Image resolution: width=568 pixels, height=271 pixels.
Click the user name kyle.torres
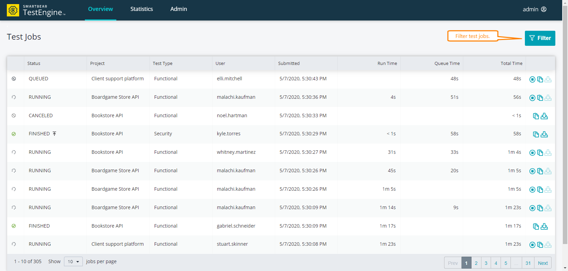click(x=229, y=134)
